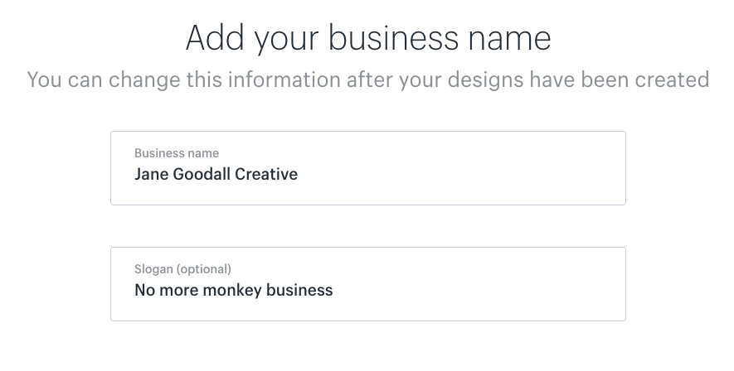Focus the Business name input field
The width and height of the screenshot is (734, 371).
368,168
